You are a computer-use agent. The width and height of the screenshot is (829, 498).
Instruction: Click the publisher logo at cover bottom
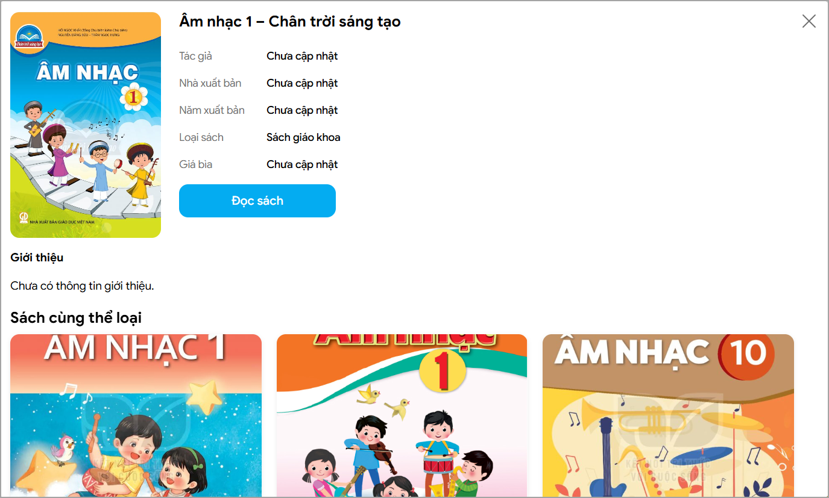[x=24, y=216]
